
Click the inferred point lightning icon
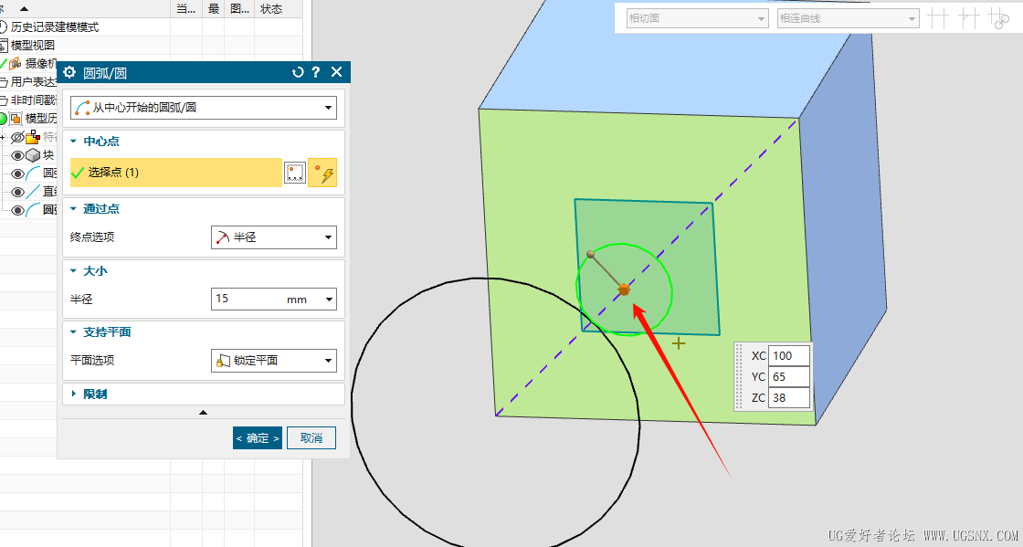pos(322,173)
